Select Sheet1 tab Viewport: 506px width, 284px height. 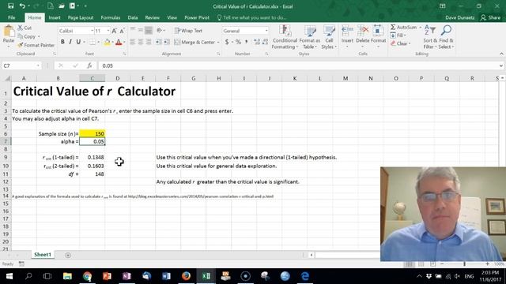43,255
